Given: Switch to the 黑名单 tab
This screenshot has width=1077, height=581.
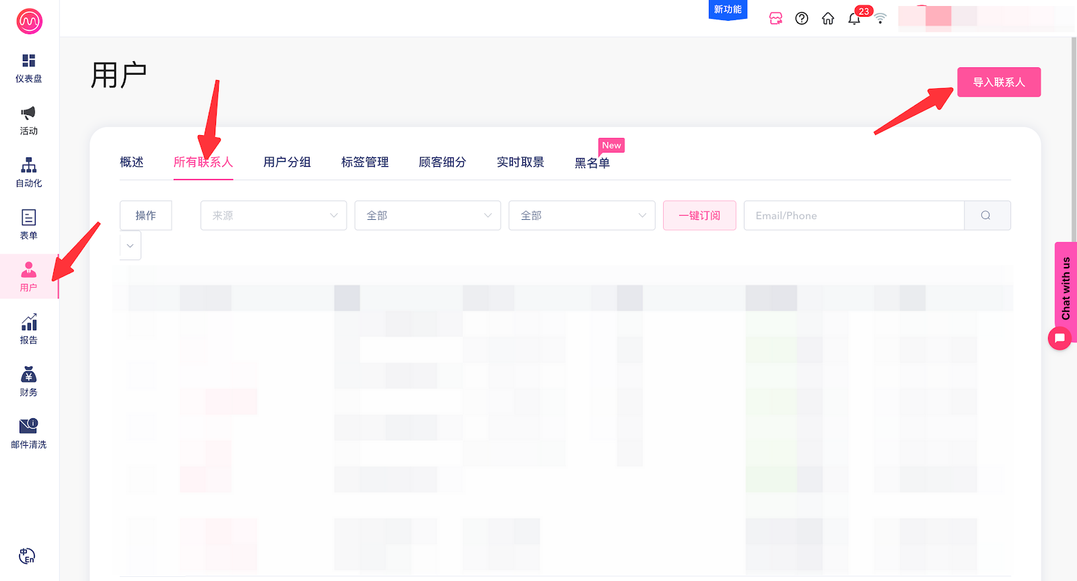Looking at the screenshot, I should coord(592,163).
